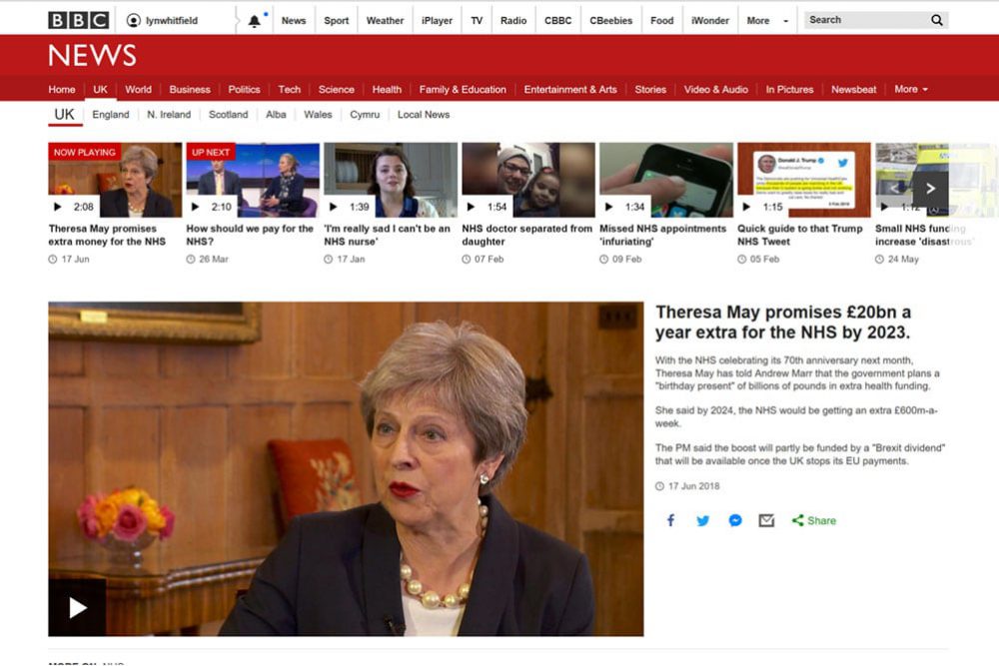This screenshot has height=666, width=999.
Task: Open Entertainment & Arts section
Action: pos(570,89)
